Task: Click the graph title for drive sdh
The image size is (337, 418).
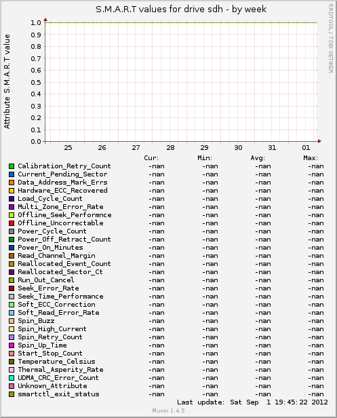Action: 181,9
